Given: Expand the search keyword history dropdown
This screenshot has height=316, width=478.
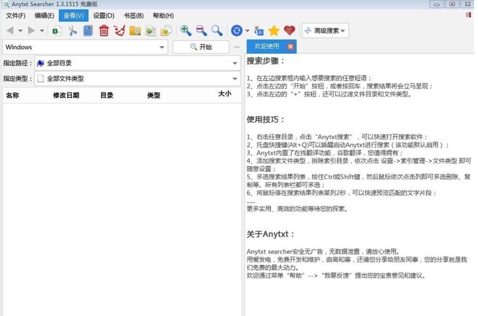Looking at the screenshot, I should point(162,47).
